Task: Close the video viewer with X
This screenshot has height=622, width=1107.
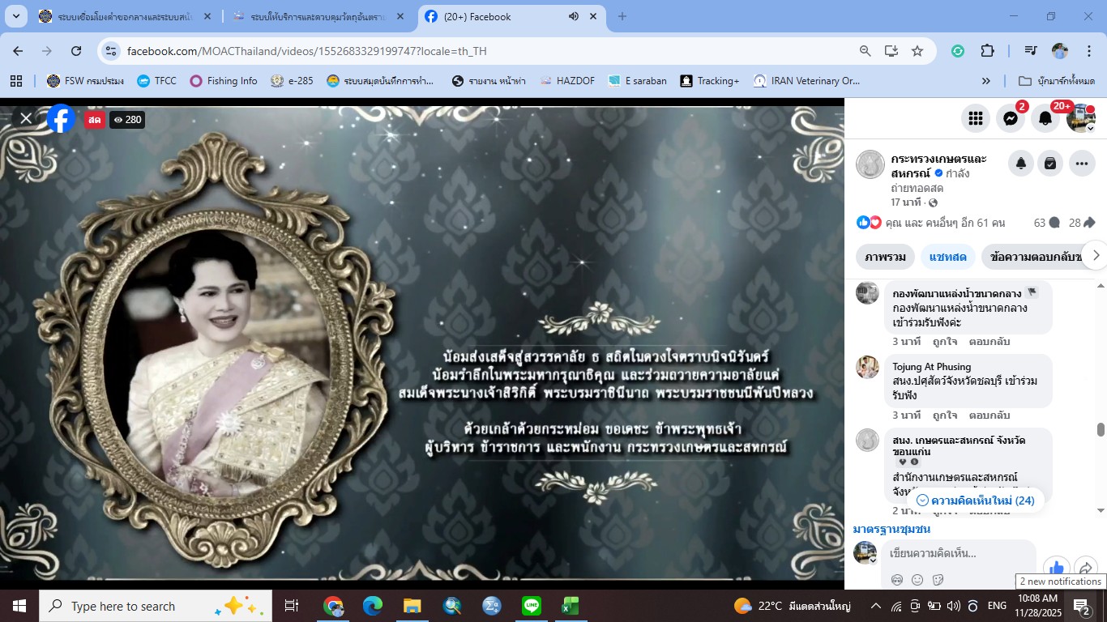Action: [26, 119]
